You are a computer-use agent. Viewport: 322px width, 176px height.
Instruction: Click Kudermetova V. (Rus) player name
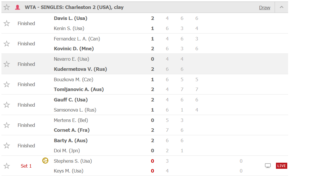pyautogui.click(x=80, y=69)
